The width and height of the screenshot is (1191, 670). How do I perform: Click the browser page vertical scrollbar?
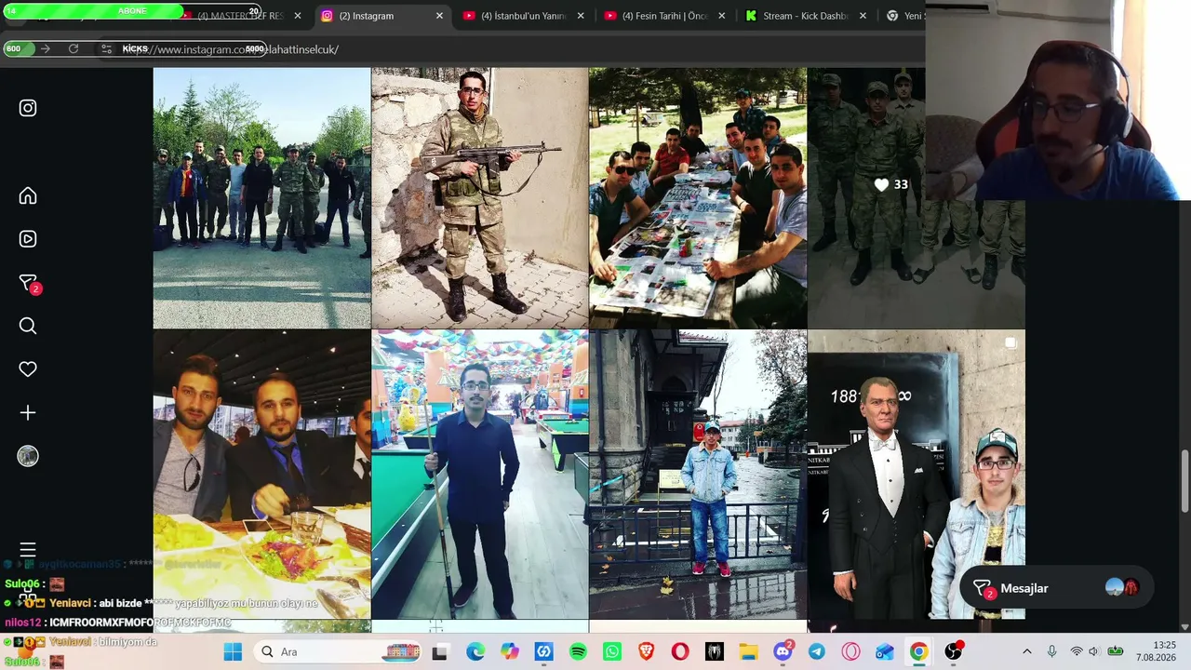click(1184, 479)
